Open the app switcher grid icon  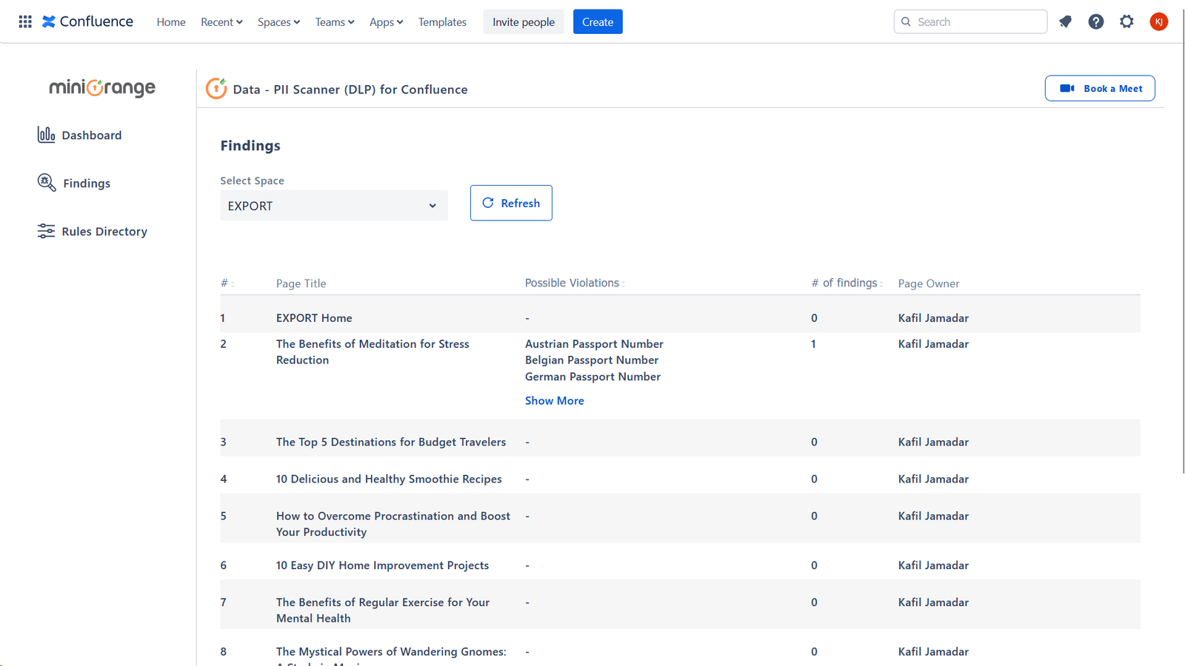25,21
